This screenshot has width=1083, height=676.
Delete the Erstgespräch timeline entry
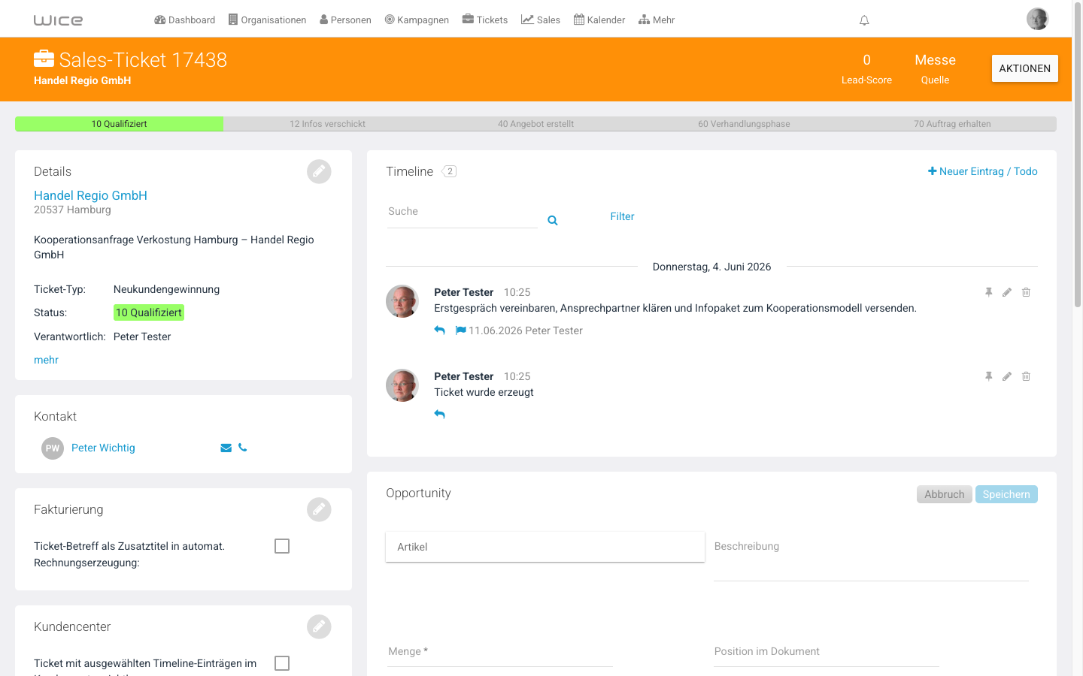[x=1026, y=292]
